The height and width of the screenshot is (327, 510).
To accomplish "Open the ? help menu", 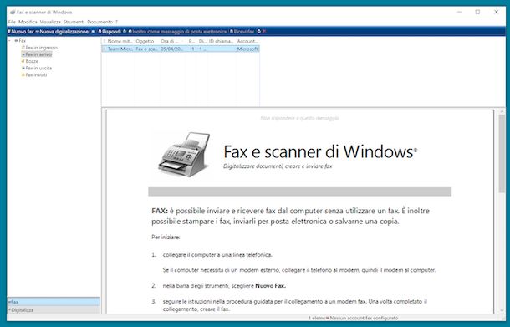I will [117, 22].
